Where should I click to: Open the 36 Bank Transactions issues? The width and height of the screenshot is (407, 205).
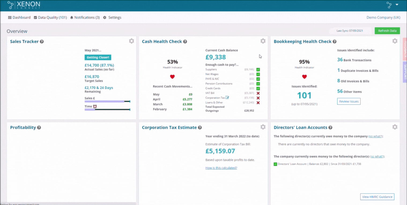354,60
